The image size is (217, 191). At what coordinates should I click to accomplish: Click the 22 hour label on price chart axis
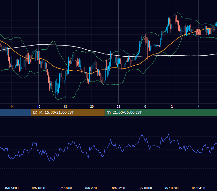click(x=118, y=107)
